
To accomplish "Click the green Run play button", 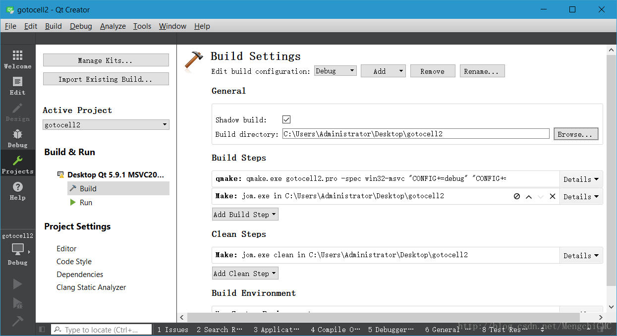I will tap(17, 283).
